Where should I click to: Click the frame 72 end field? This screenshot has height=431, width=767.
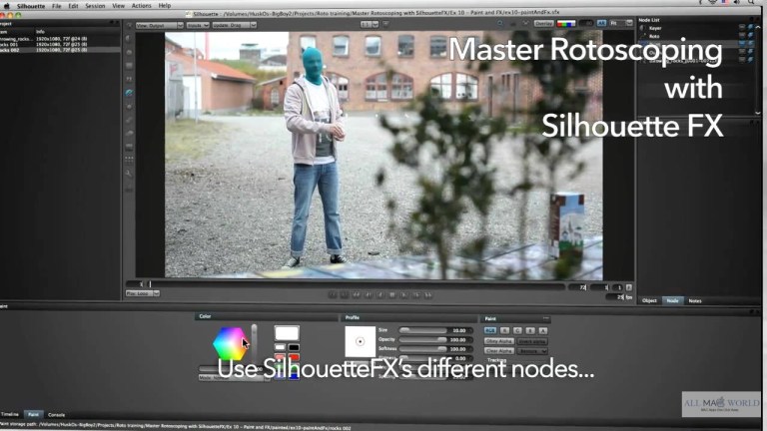(x=577, y=287)
